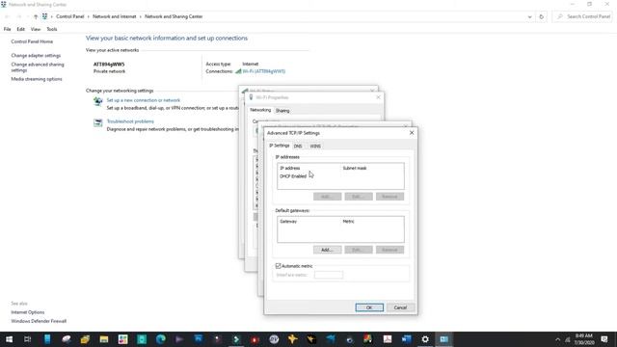Open Change advanced sharing settings
The image size is (617, 347).
38,67
